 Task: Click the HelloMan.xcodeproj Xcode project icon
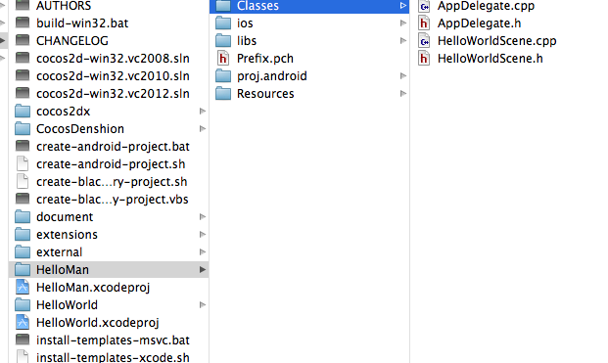point(23,287)
